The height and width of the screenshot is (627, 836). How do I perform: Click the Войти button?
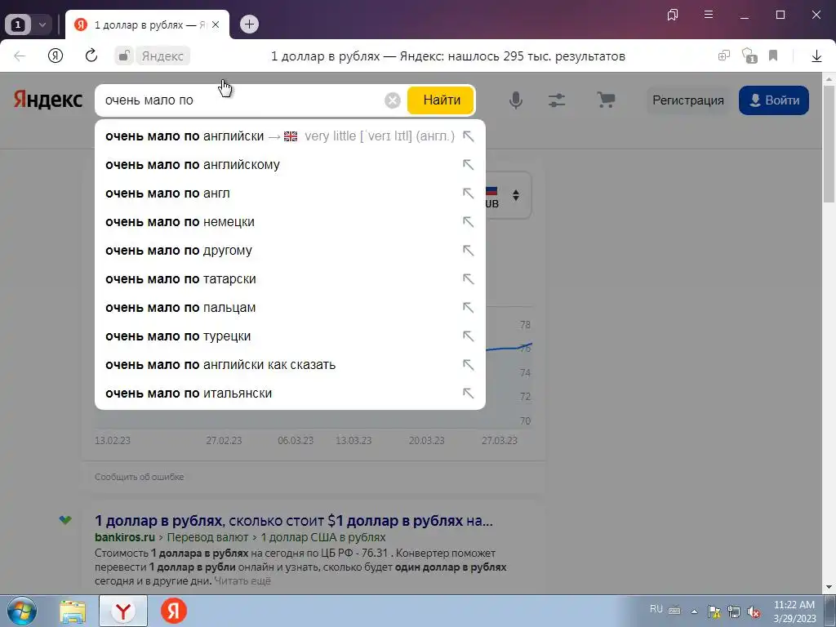(774, 100)
